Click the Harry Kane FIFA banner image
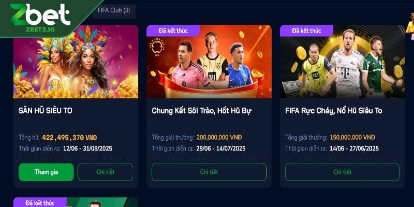The height and width of the screenshot is (207, 414). point(342,62)
